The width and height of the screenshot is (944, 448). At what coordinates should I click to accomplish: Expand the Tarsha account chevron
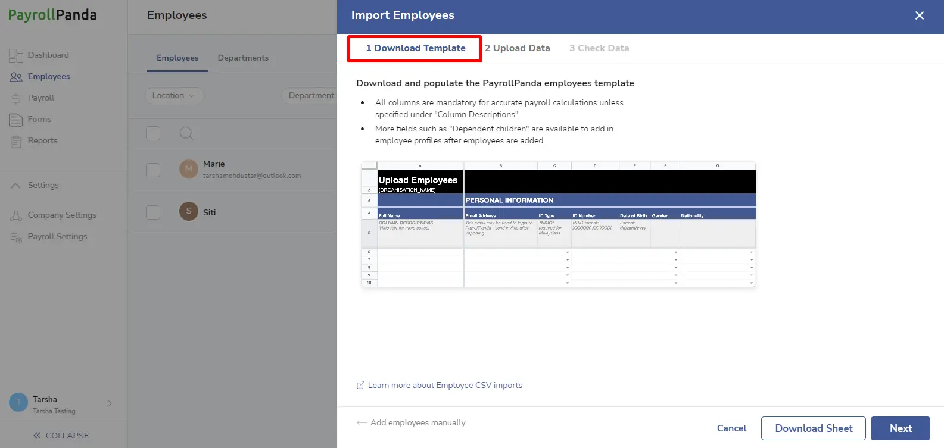(110, 403)
